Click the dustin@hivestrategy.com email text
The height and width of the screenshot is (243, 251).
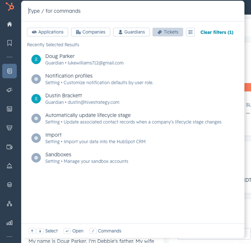point(94,102)
